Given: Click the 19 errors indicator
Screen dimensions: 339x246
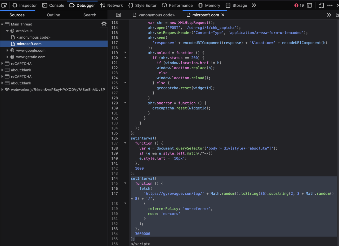Looking at the screenshot, I should (x=299, y=5).
